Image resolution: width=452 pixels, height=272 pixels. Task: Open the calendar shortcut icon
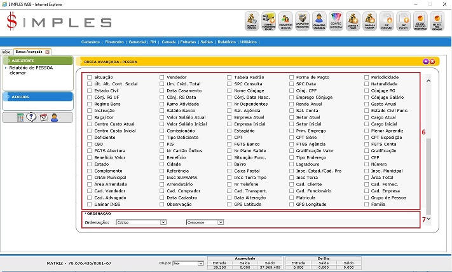click(43, 117)
